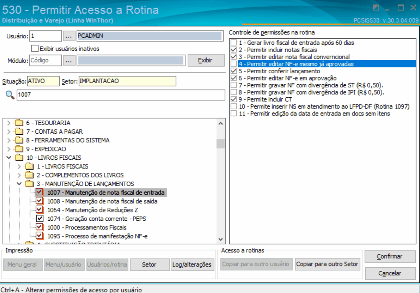Collapse the 10 - LIVROS FISCAIS node
This screenshot has width=420, height=293.
click(9, 158)
